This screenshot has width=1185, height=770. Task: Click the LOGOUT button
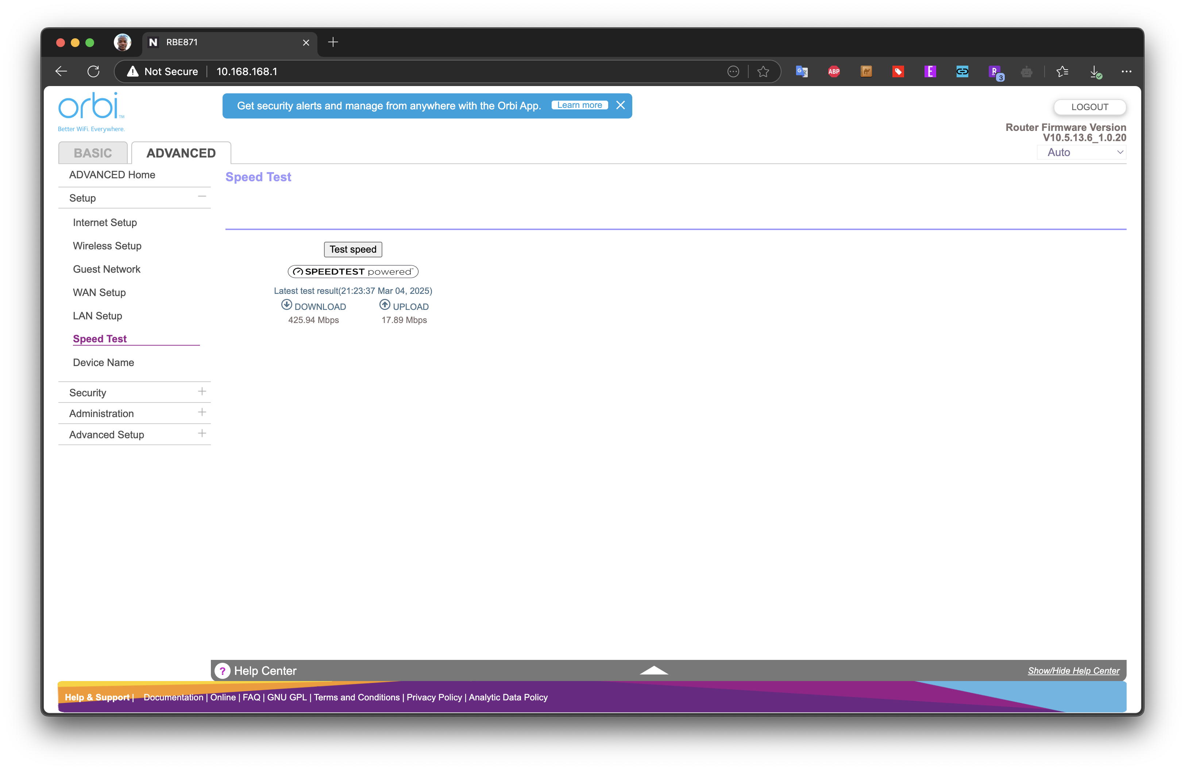[x=1089, y=107]
